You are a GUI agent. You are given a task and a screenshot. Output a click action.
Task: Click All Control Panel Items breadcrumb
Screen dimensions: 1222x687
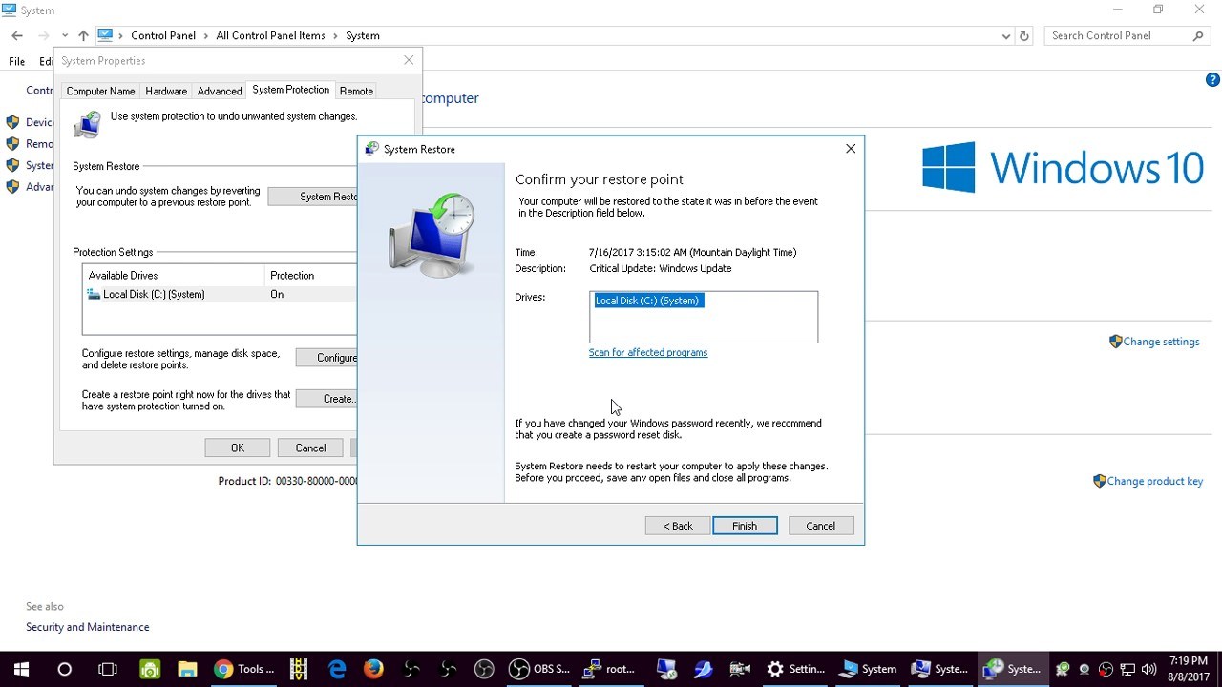[270, 35]
